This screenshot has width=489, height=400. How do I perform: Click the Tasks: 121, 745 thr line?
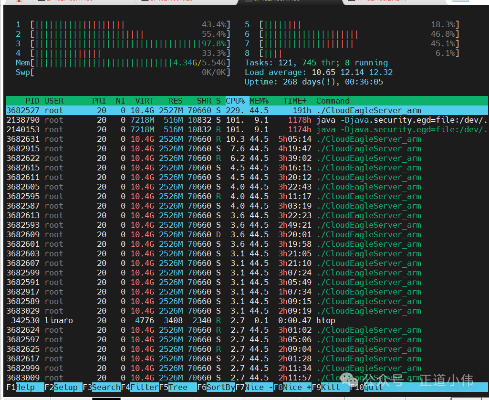coord(316,63)
